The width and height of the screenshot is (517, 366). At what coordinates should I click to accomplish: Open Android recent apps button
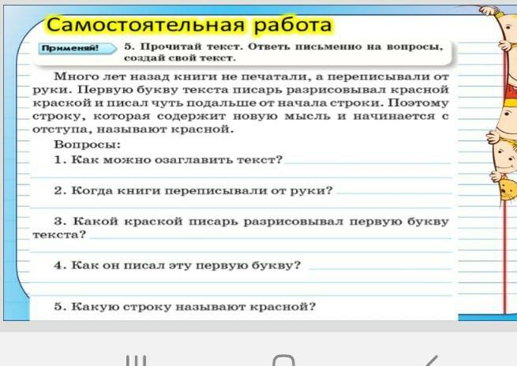(x=137, y=360)
